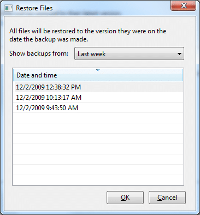Select backup from 12/2/2009 10:13:17 AM

pos(98,98)
